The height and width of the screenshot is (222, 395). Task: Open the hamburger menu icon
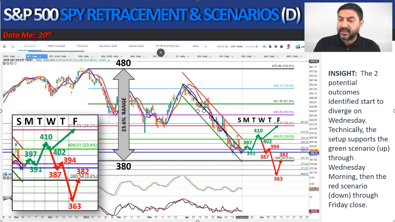tap(4, 47)
